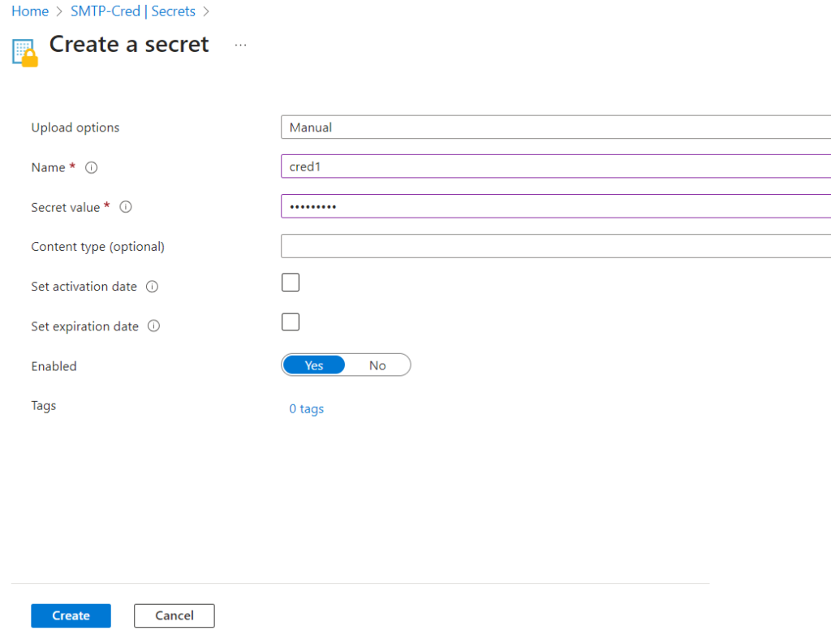Click the secret page icon beside the title
831x639 pixels.
pos(25,50)
